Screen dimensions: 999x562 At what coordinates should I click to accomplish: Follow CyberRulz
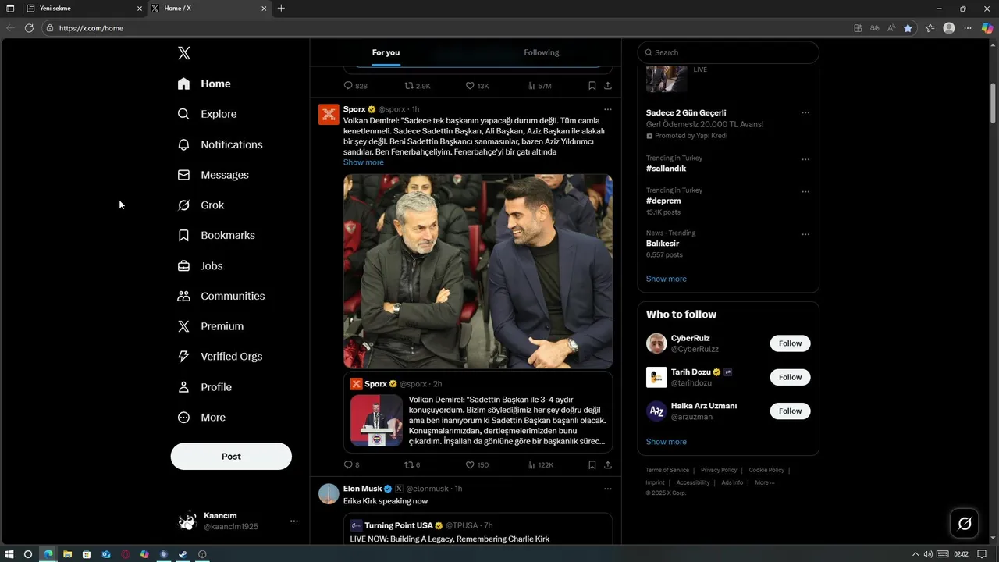tap(790, 343)
